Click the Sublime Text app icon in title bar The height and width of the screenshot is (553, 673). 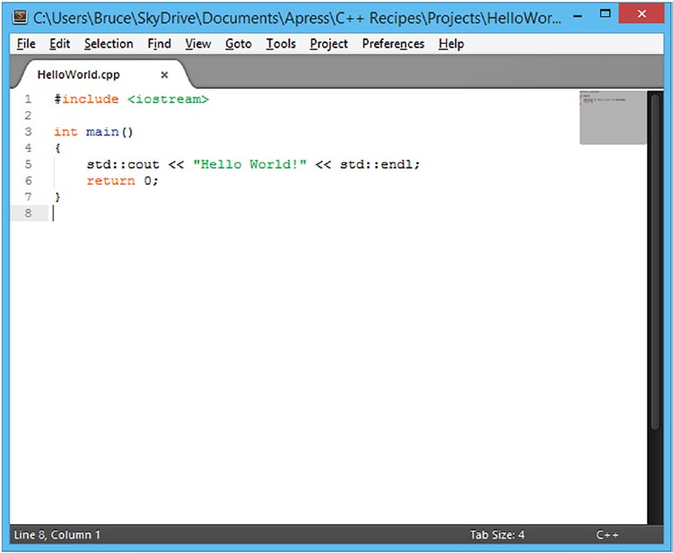(20, 18)
